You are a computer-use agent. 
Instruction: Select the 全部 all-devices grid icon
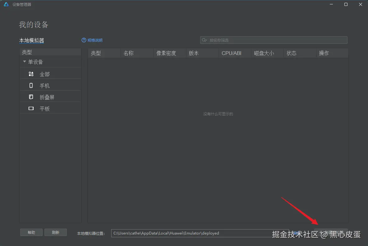pyautogui.click(x=31, y=74)
